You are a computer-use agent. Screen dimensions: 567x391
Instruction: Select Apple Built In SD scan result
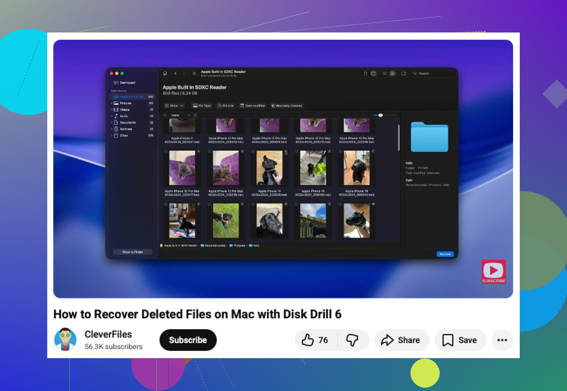[133, 97]
